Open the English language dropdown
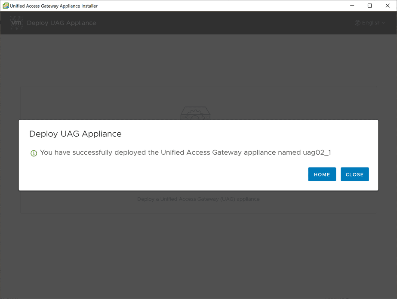This screenshot has height=299, width=397. 369,23
